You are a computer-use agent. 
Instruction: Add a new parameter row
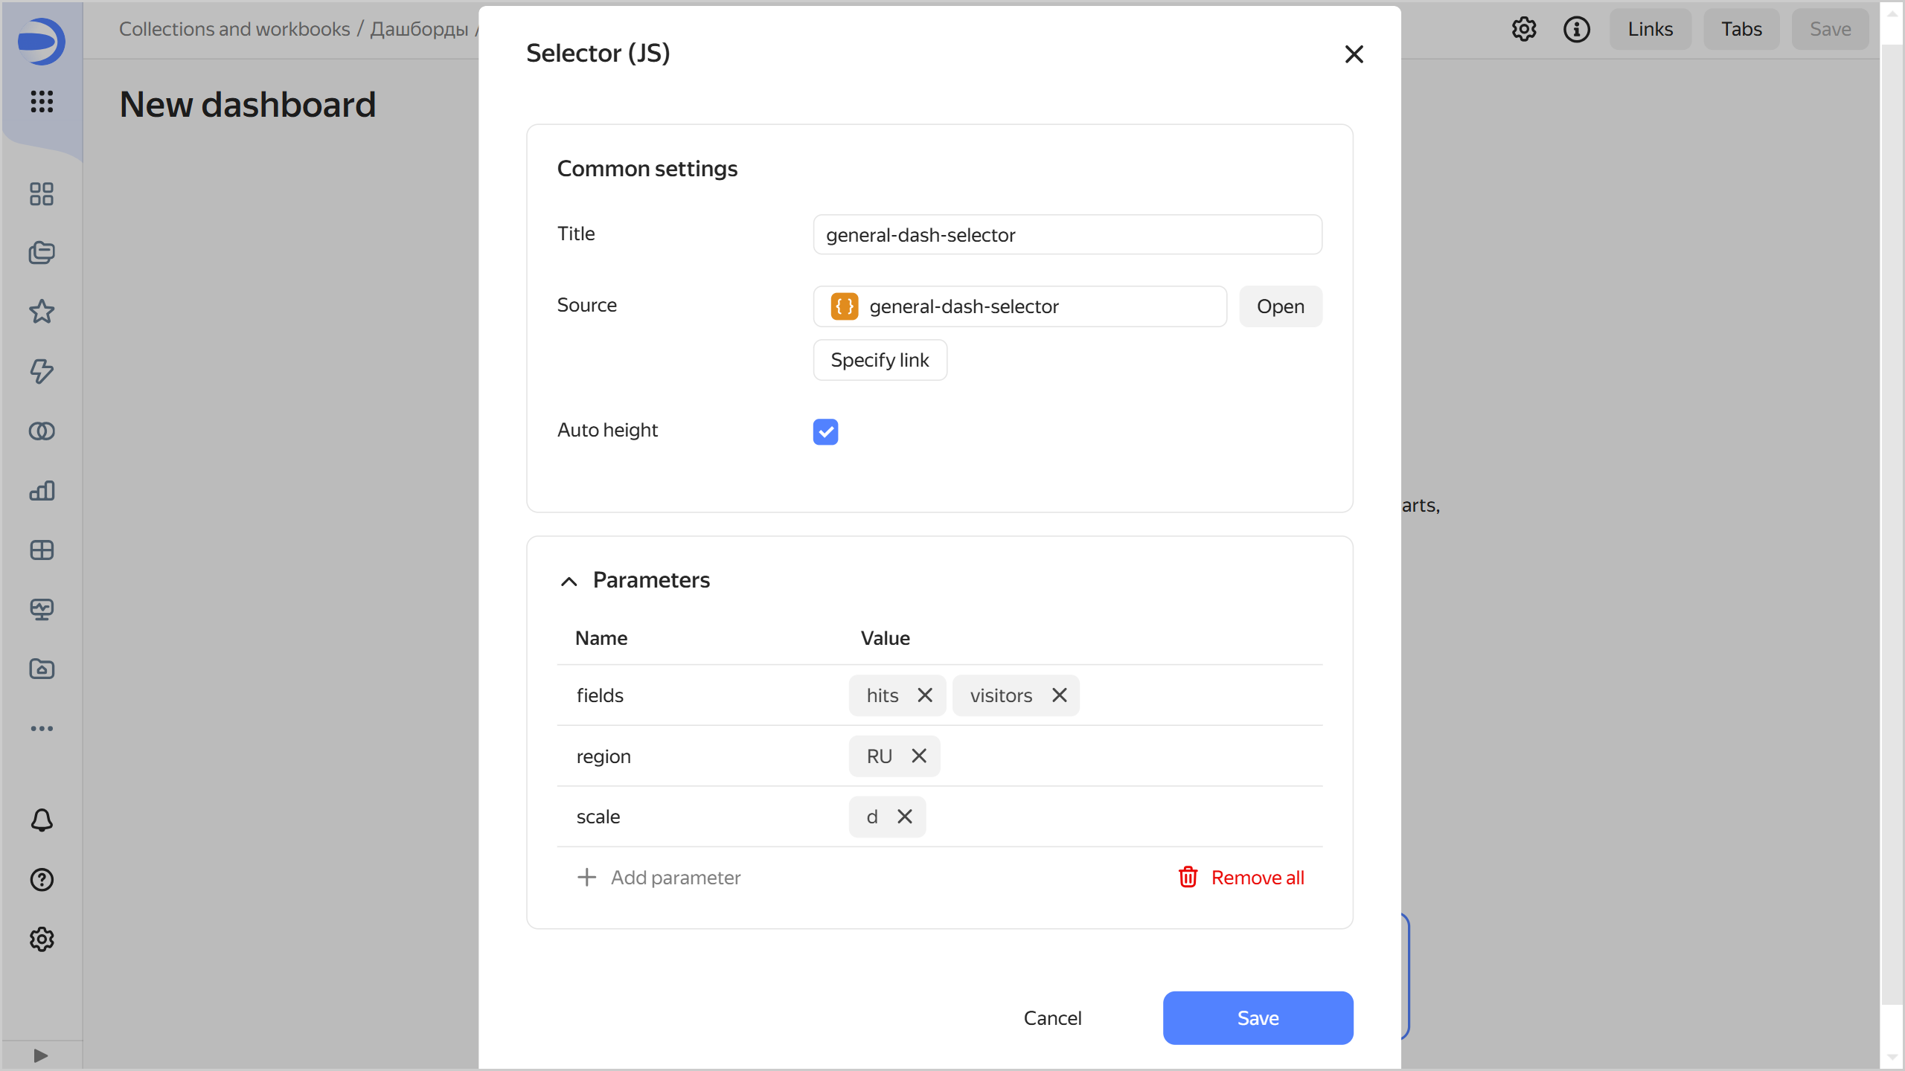[x=659, y=877]
